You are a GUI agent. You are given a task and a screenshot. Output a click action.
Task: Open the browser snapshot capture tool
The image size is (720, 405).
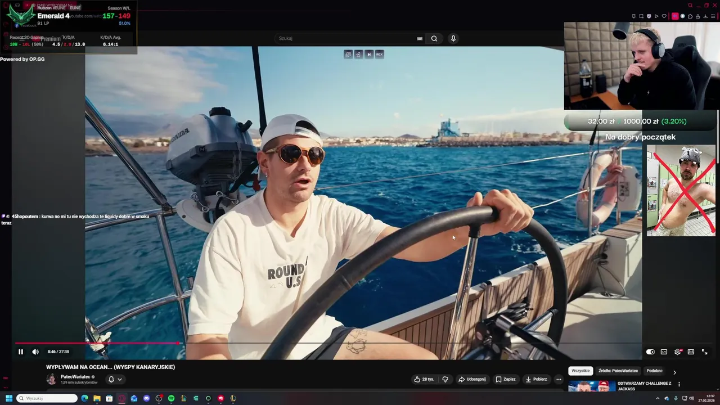641,16
